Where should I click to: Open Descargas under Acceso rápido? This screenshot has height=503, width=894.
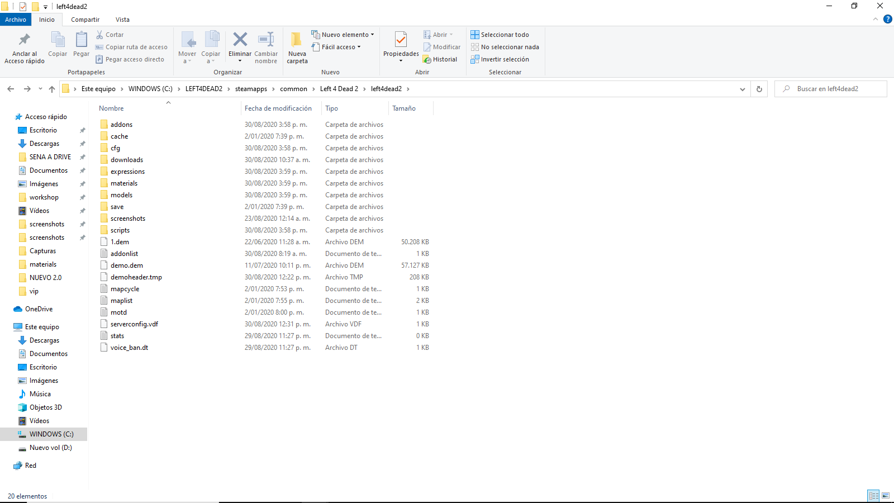coord(44,144)
